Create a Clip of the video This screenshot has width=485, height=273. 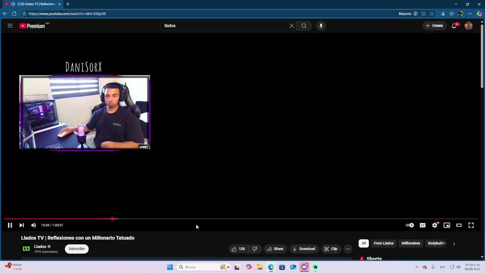(330, 249)
